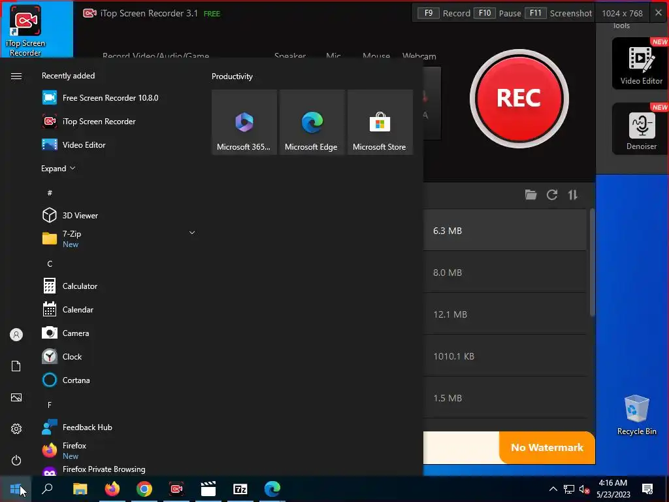Open taskbar search magnifier
The width and height of the screenshot is (669, 502).
tap(47, 489)
